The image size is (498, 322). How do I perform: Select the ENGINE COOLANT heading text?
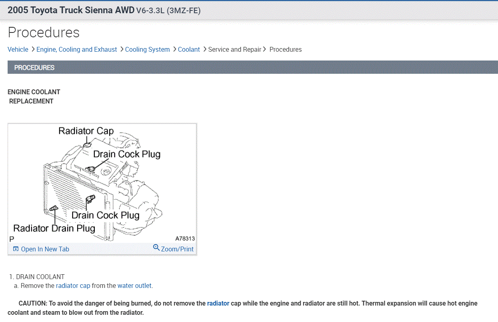click(34, 92)
